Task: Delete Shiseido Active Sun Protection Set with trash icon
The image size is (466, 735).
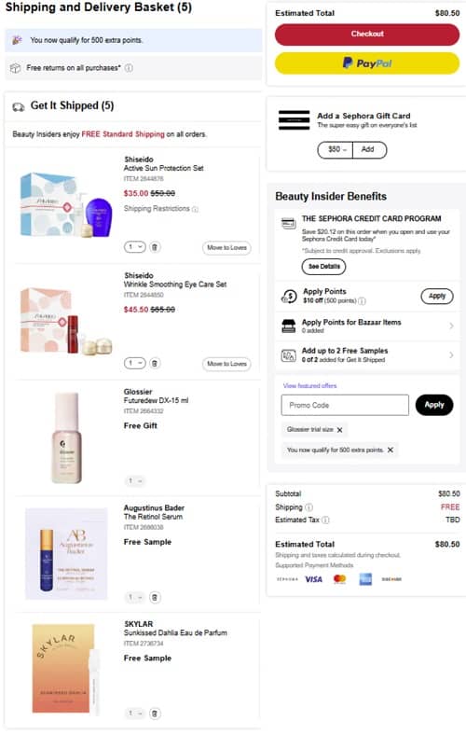Action: (x=155, y=246)
